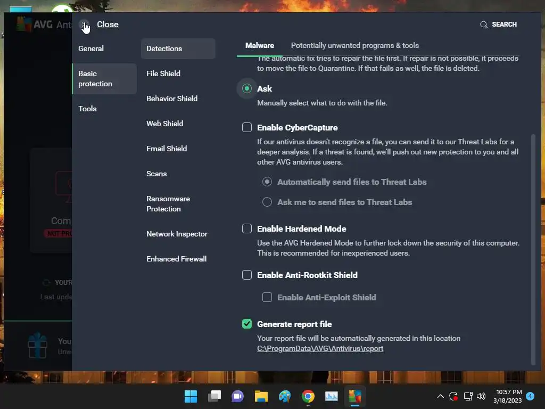Uncheck Generate report file
The image size is (545, 409).
(x=247, y=324)
